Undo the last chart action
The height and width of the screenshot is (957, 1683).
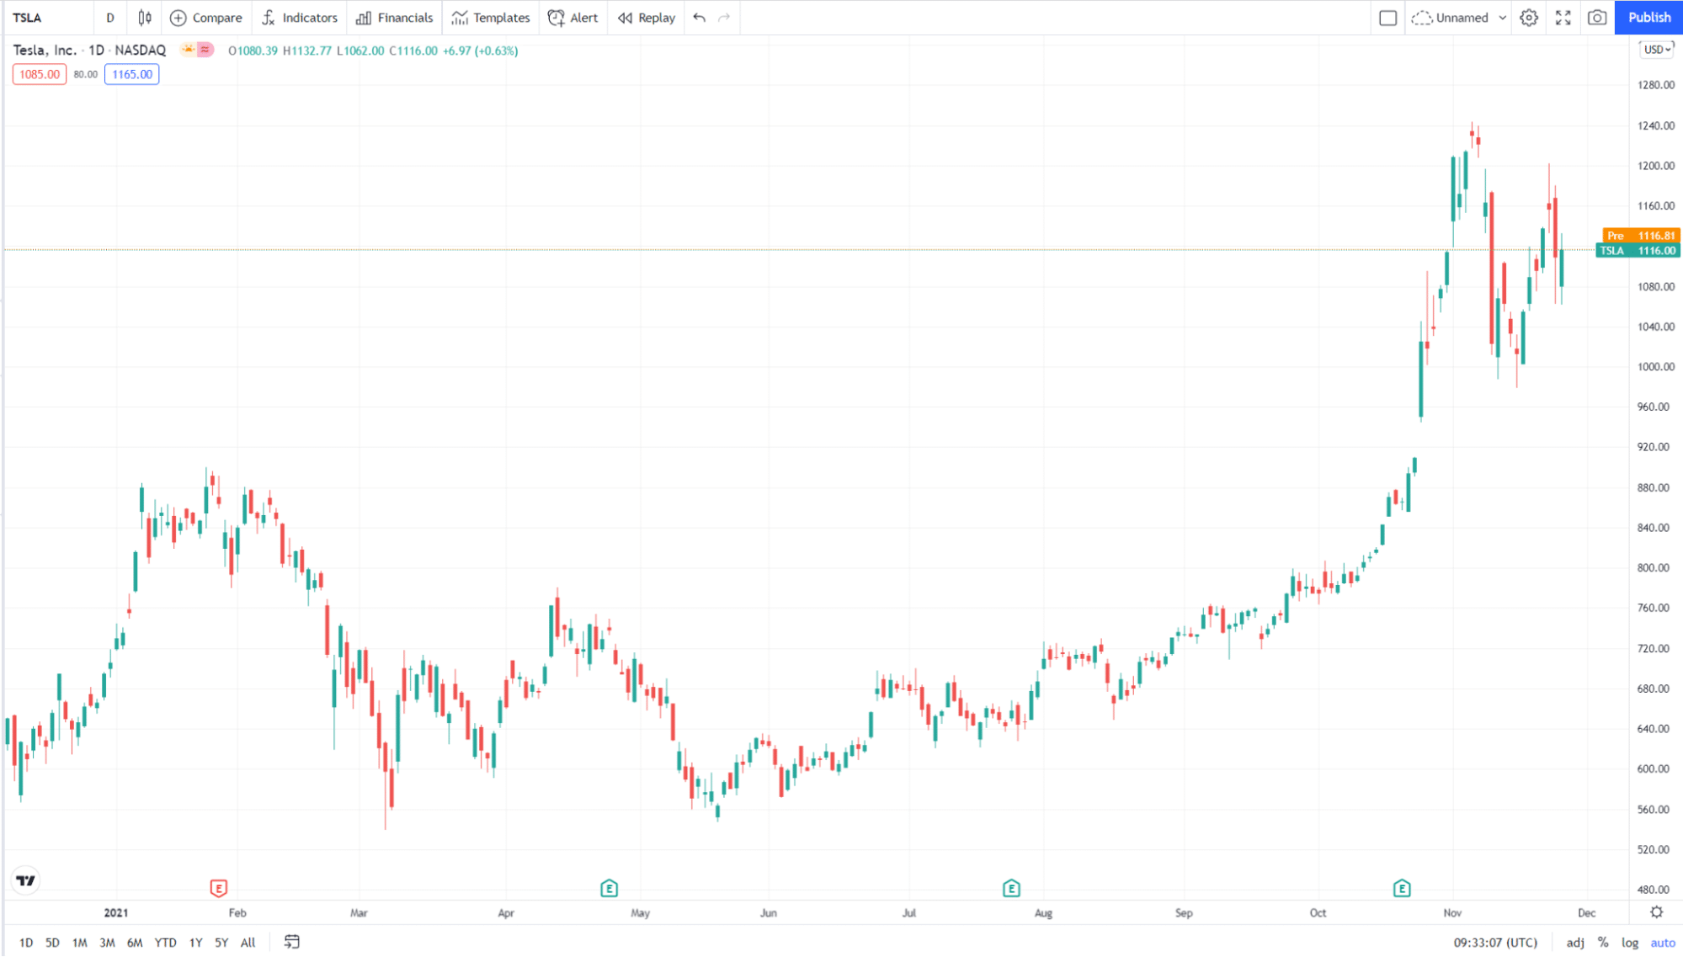click(700, 18)
